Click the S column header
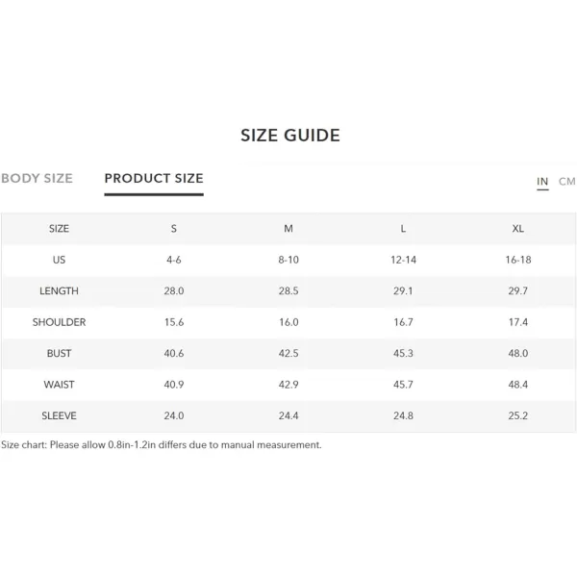 pyautogui.click(x=174, y=229)
